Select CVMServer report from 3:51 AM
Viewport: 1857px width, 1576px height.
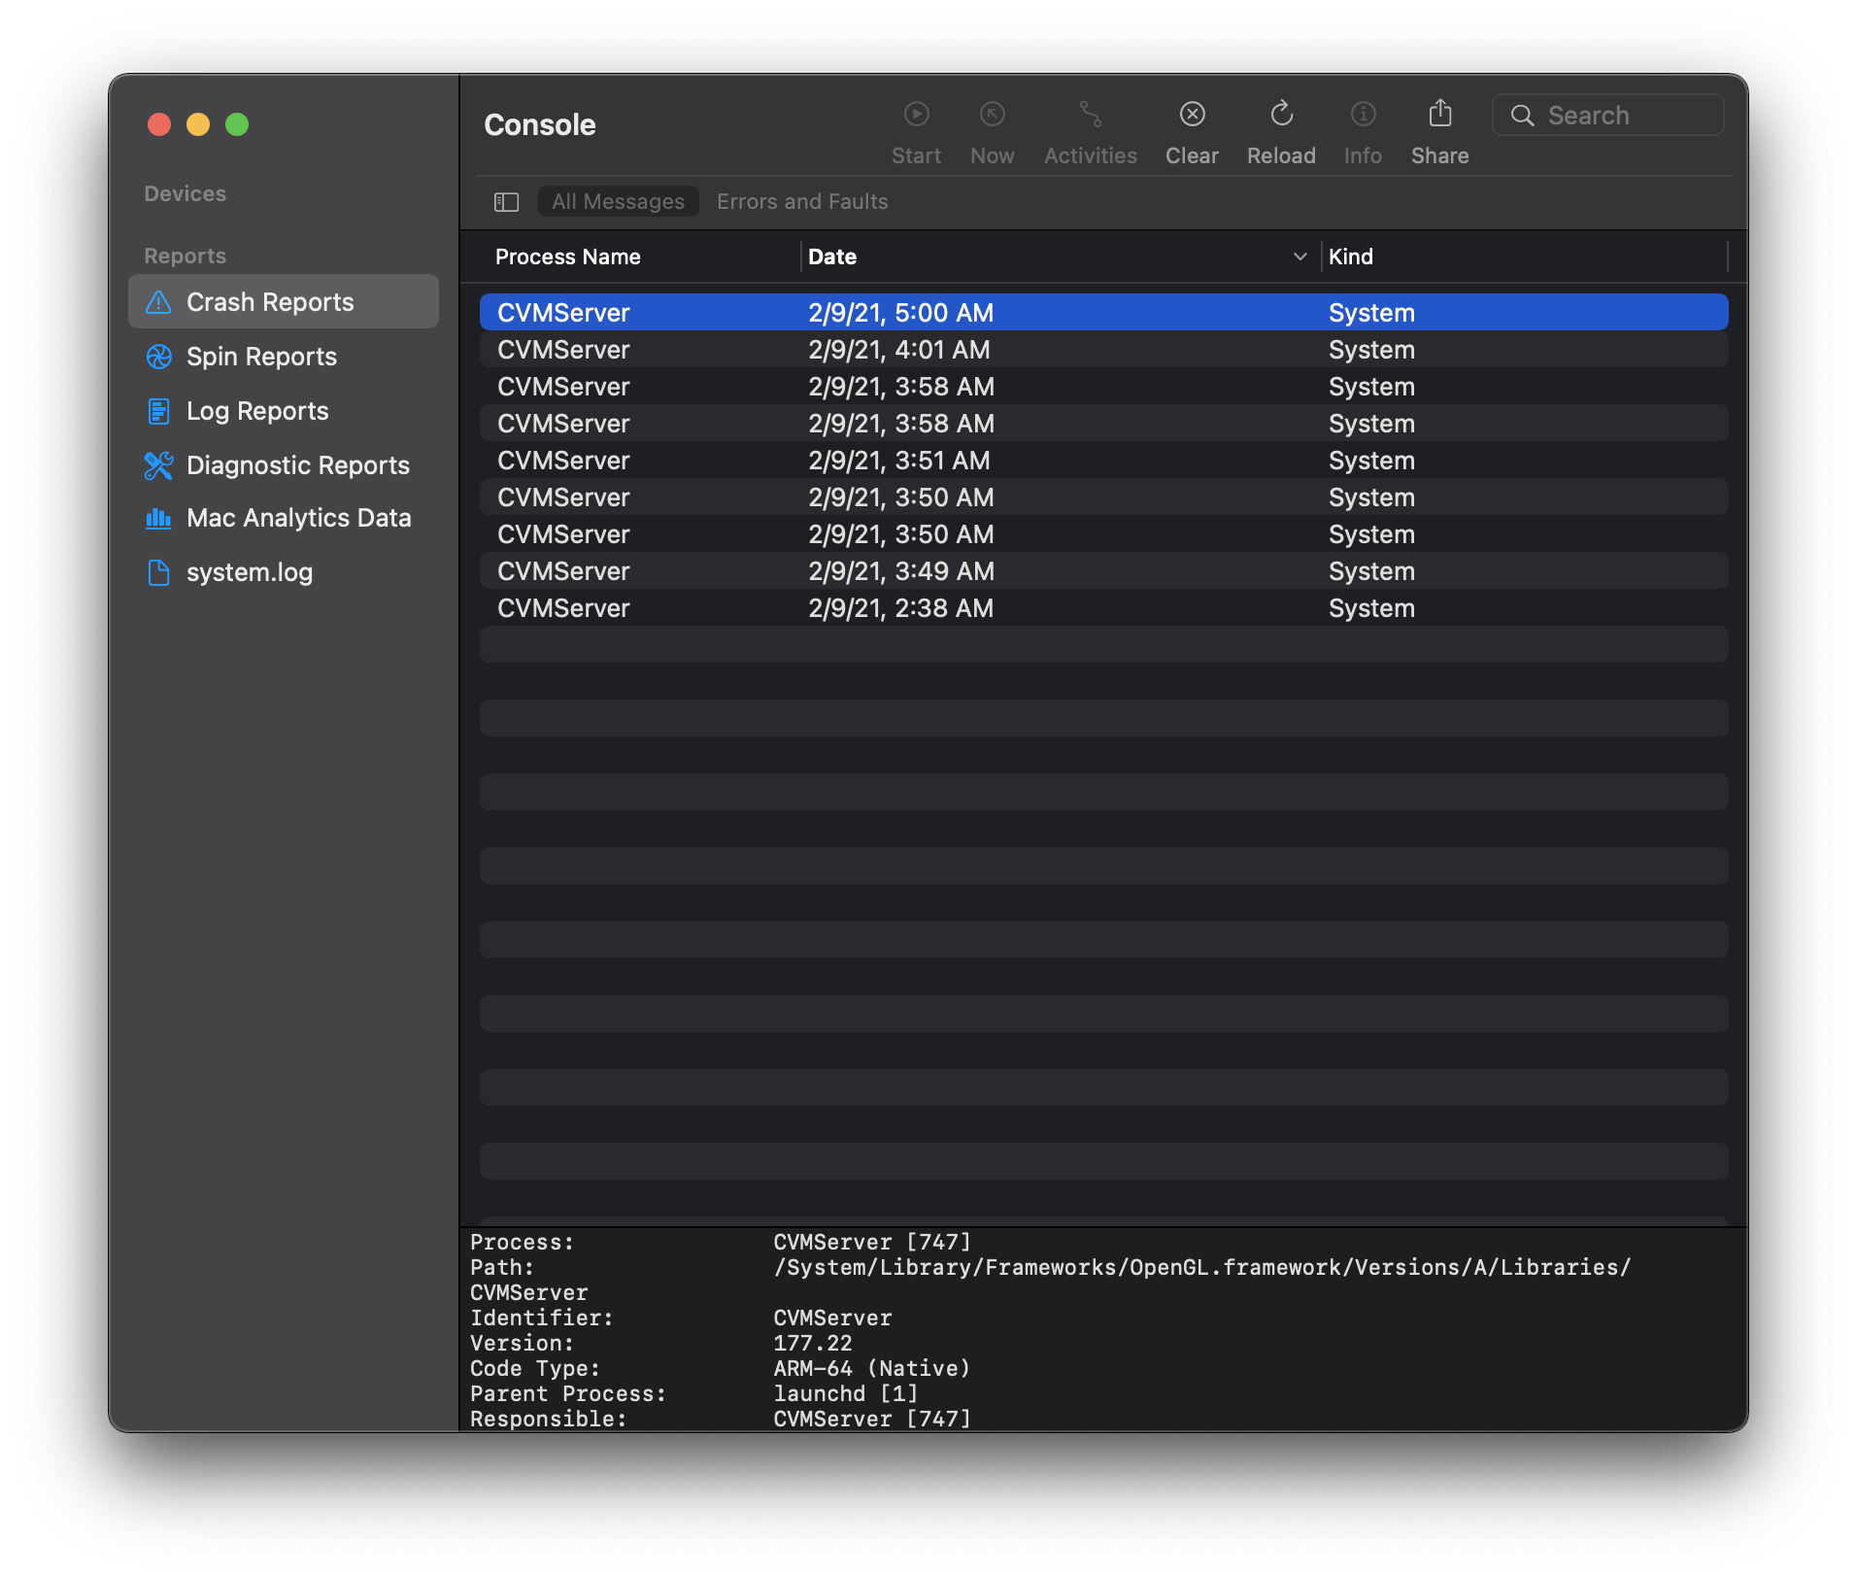pyautogui.click(x=1104, y=461)
